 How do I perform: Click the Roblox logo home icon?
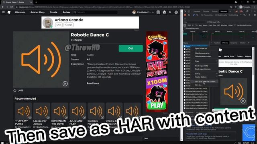tap(9, 12)
